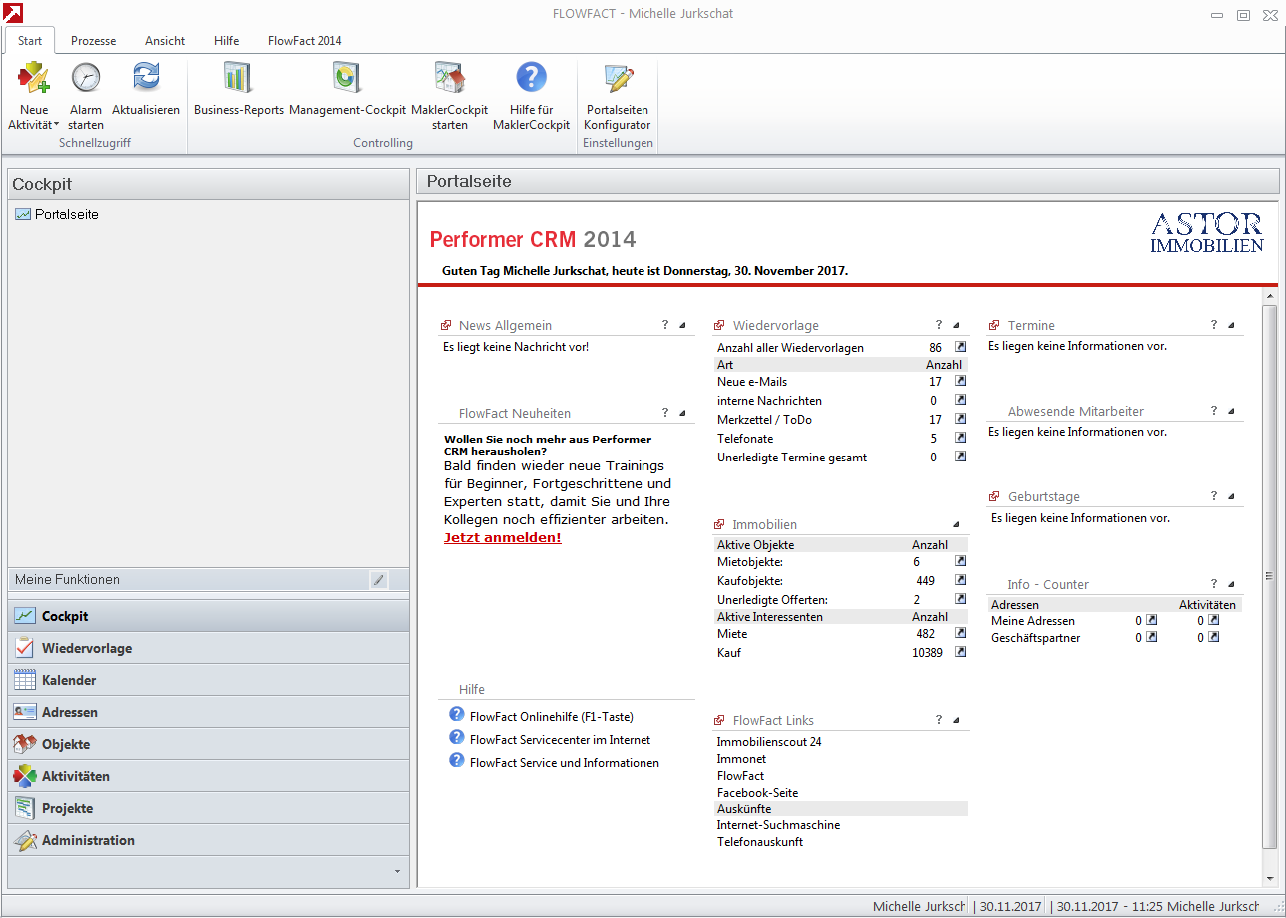Image resolution: width=1286 pixels, height=918 pixels.
Task: Go to Adressen in navigation pane
Action: (x=70, y=712)
